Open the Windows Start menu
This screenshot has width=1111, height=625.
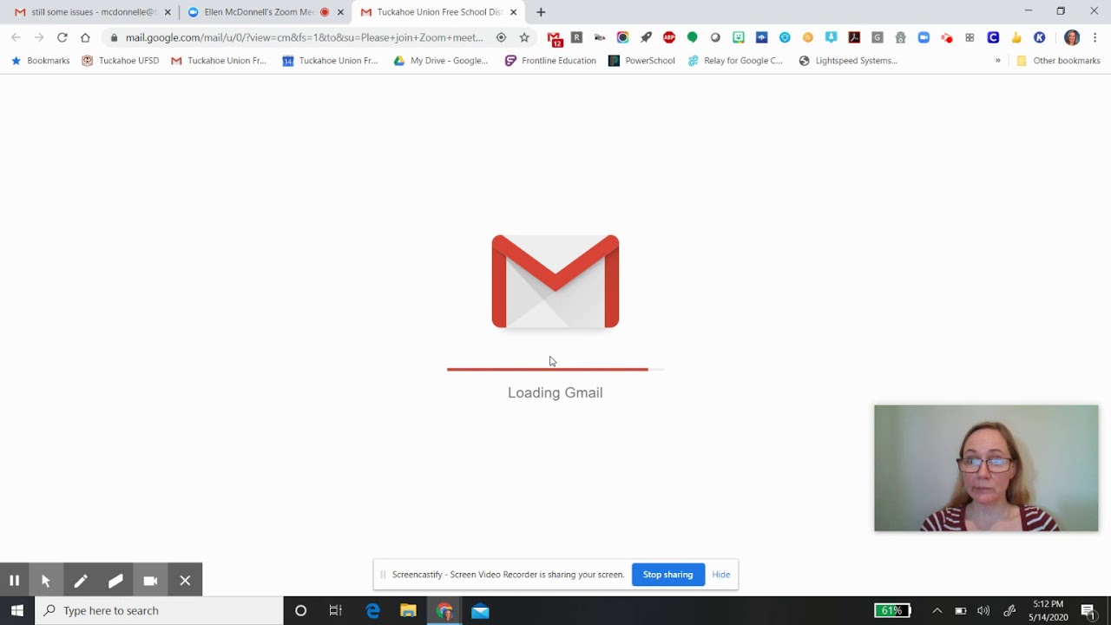pyautogui.click(x=17, y=610)
